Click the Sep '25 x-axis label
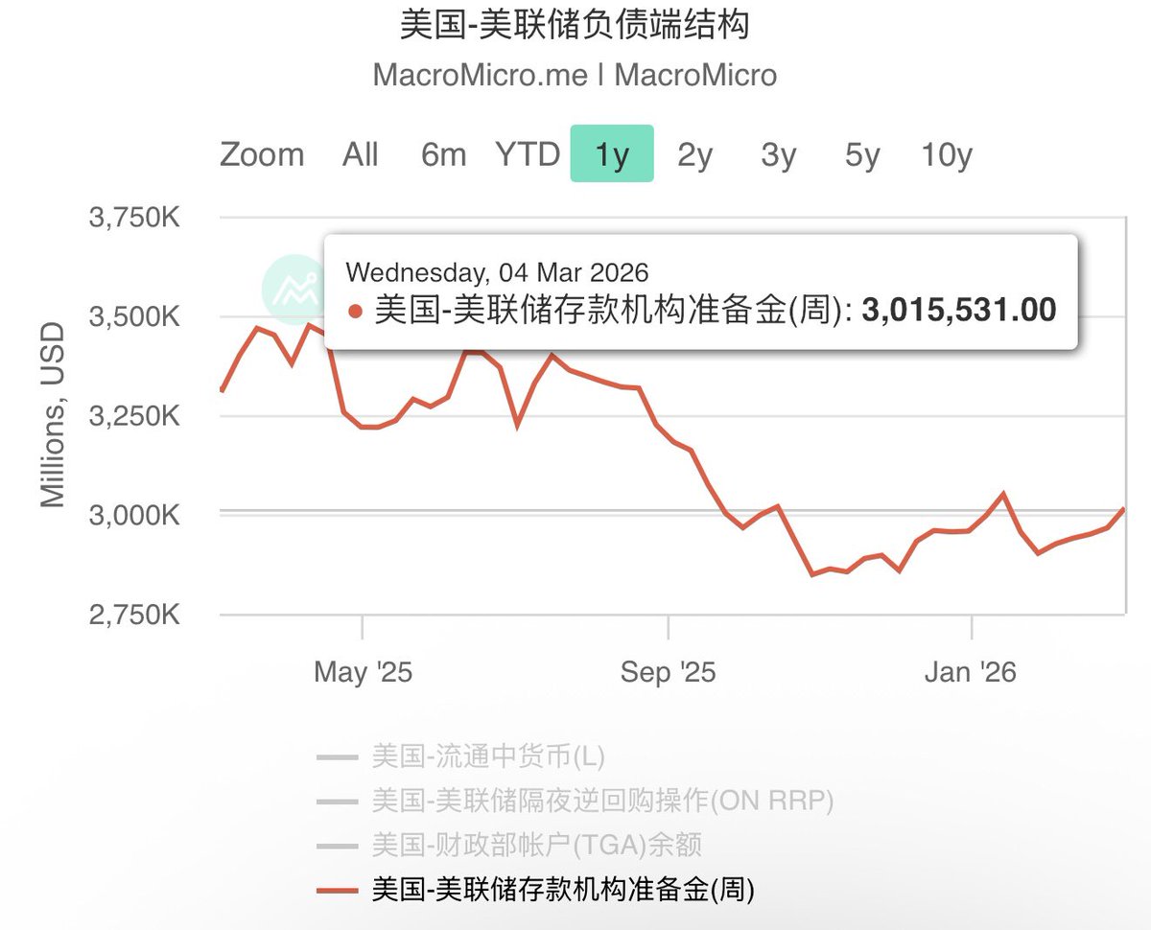1151x930 pixels. [x=668, y=672]
